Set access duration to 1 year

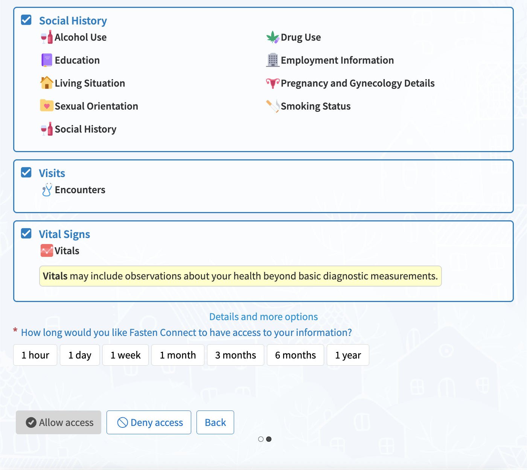tap(348, 355)
